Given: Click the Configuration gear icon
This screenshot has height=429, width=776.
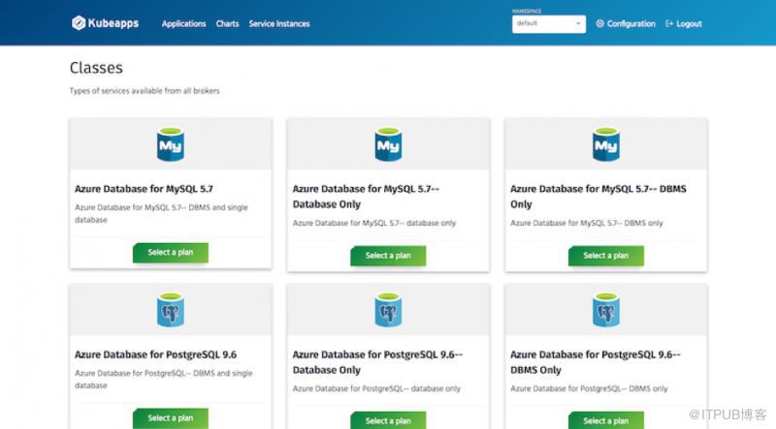Looking at the screenshot, I should click(x=599, y=23).
